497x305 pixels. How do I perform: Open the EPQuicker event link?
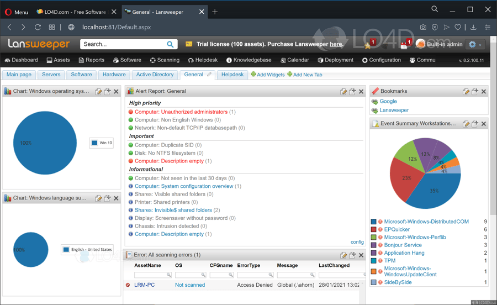click(x=397, y=229)
